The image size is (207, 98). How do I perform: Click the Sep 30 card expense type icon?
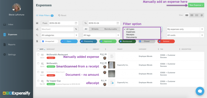click(42, 81)
